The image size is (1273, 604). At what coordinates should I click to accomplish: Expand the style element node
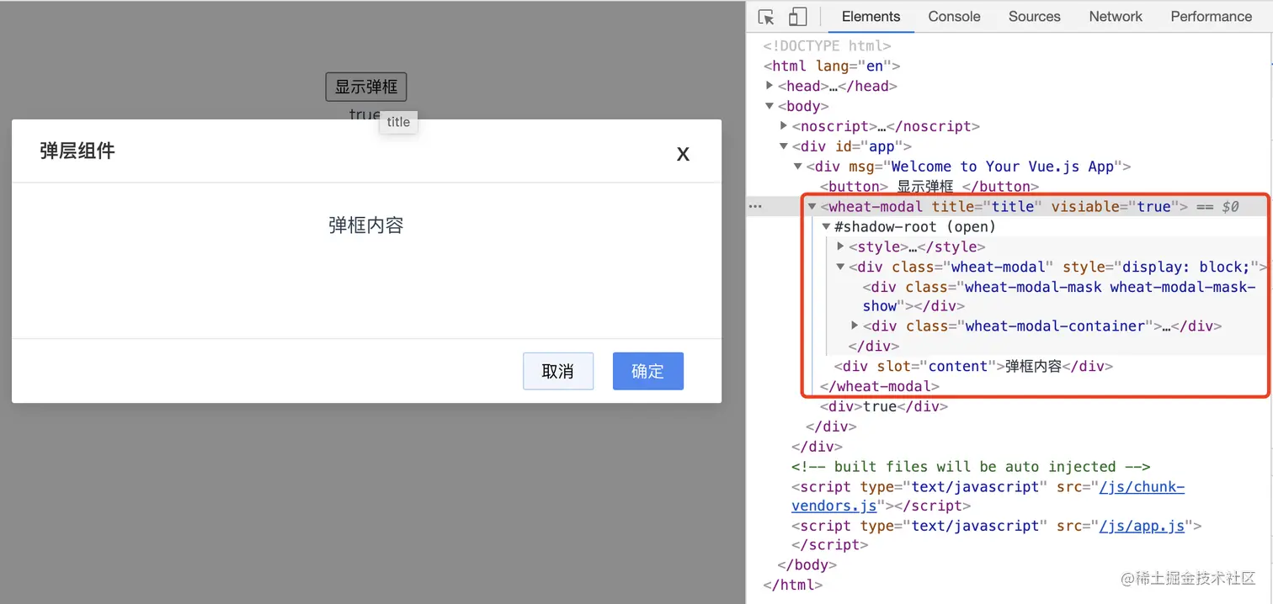click(841, 246)
